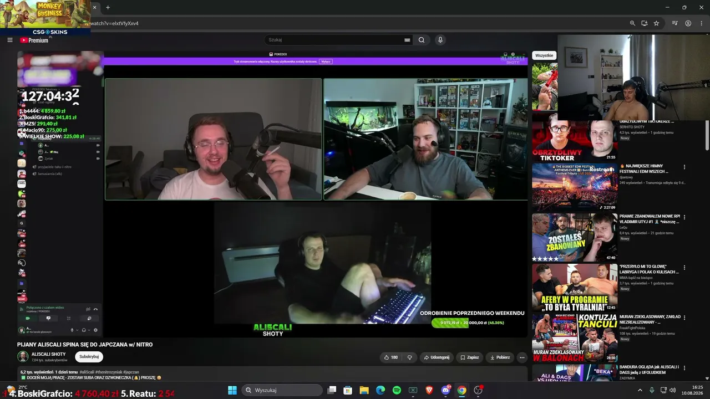Open options for MURAN ZDEKLASOWANY video
The width and height of the screenshot is (710, 399).
[x=684, y=317]
